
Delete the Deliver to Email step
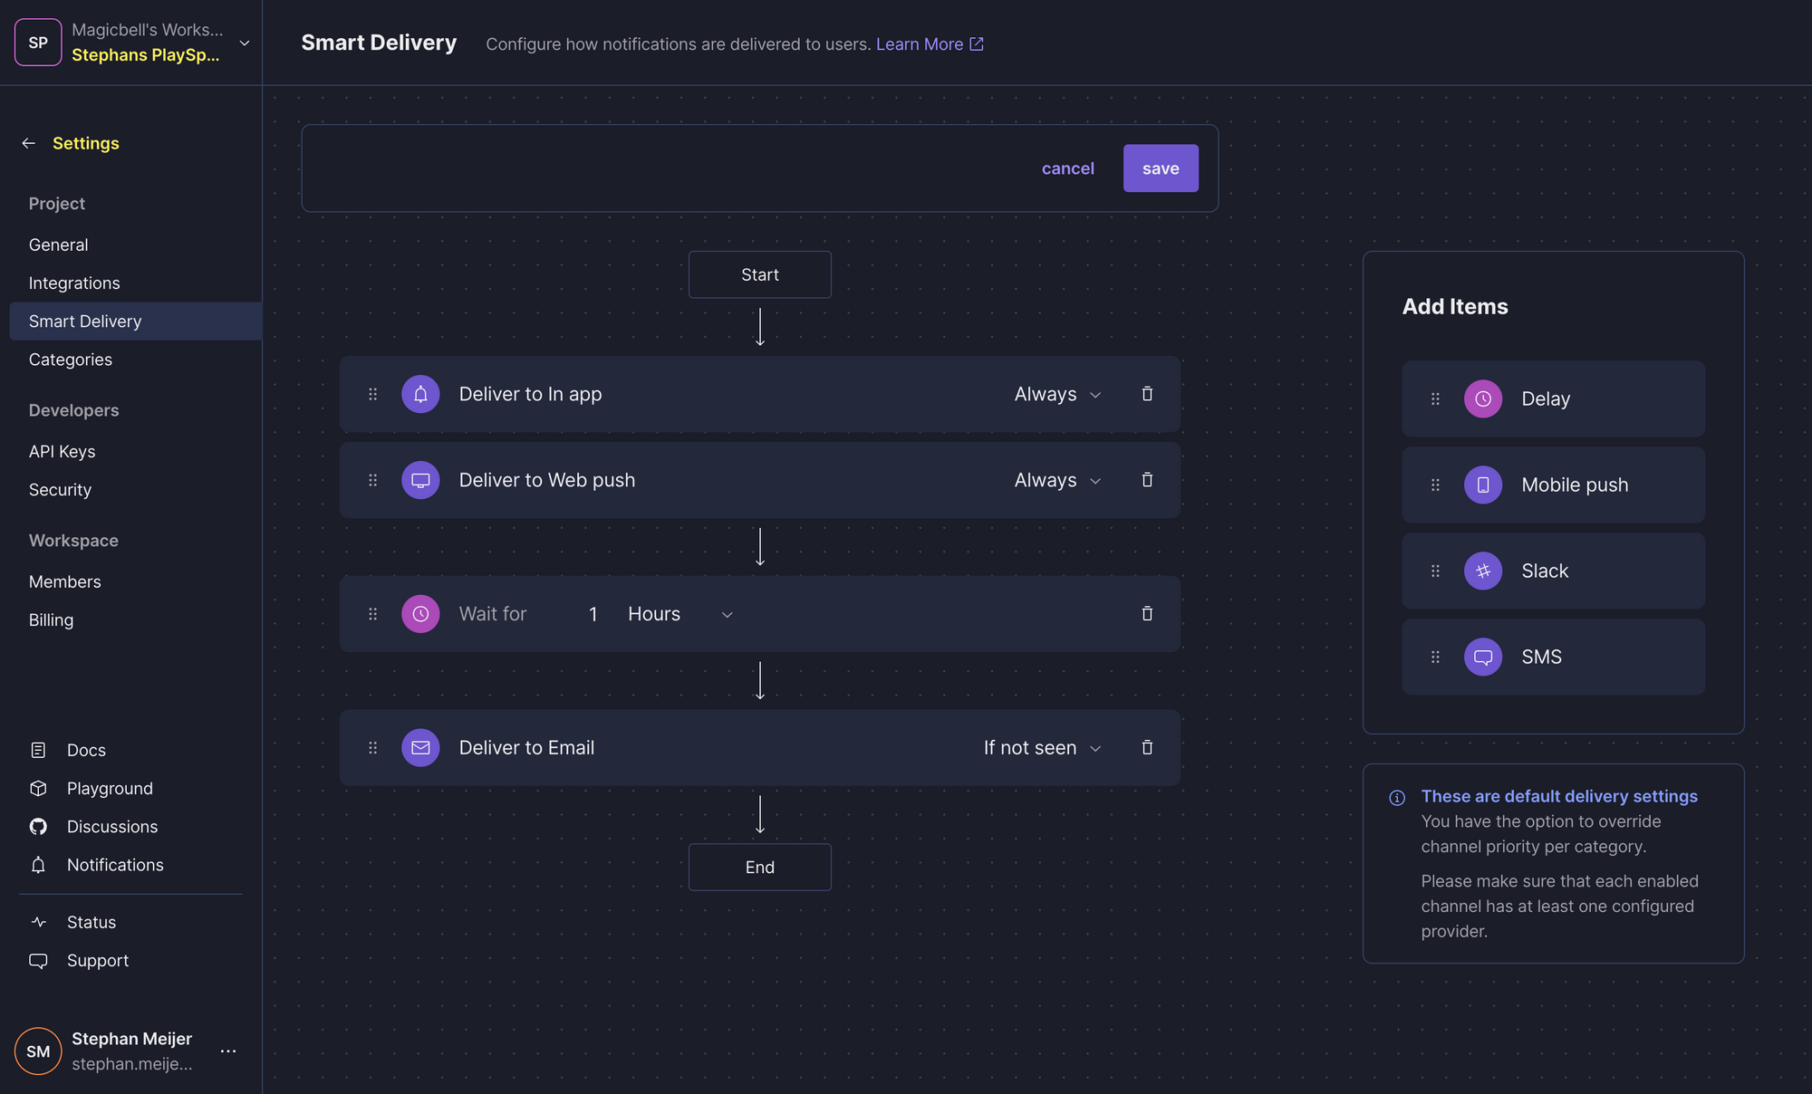pos(1147,748)
